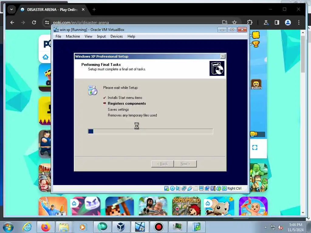This screenshot has width=311, height=233.
Task: Click the optical disk icon in VirtualBox status bar
Action: pyautogui.click(x=173, y=188)
